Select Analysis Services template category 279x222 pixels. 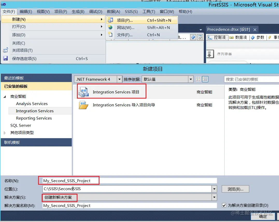tap(32, 103)
